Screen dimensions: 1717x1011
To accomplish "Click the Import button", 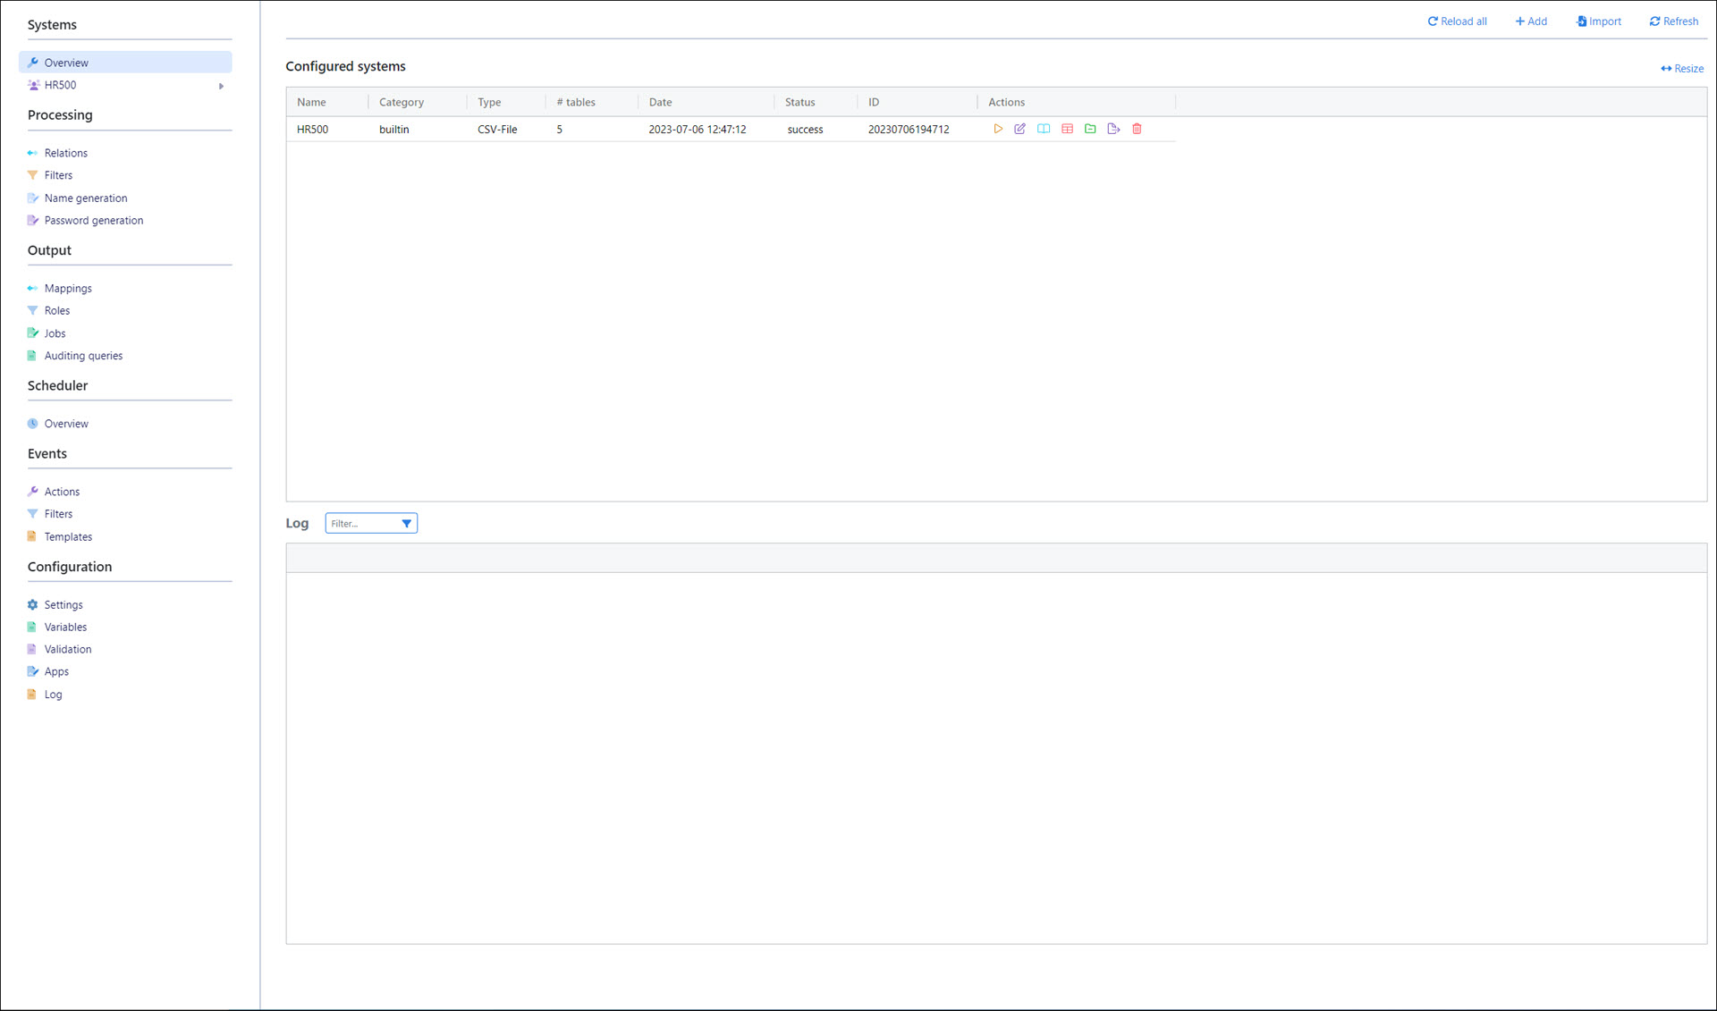I will tap(1598, 21).
